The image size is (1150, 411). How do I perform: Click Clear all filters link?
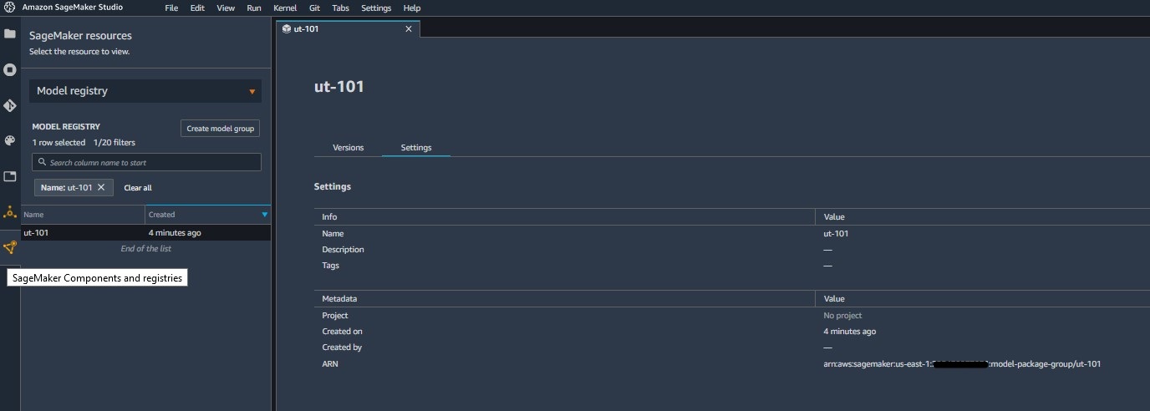pos(138,188)
